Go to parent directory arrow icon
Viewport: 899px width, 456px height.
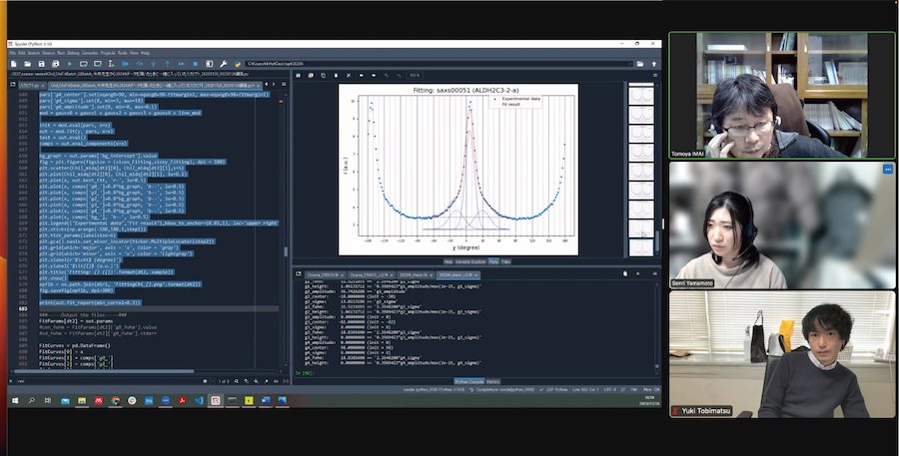(653, 64)
